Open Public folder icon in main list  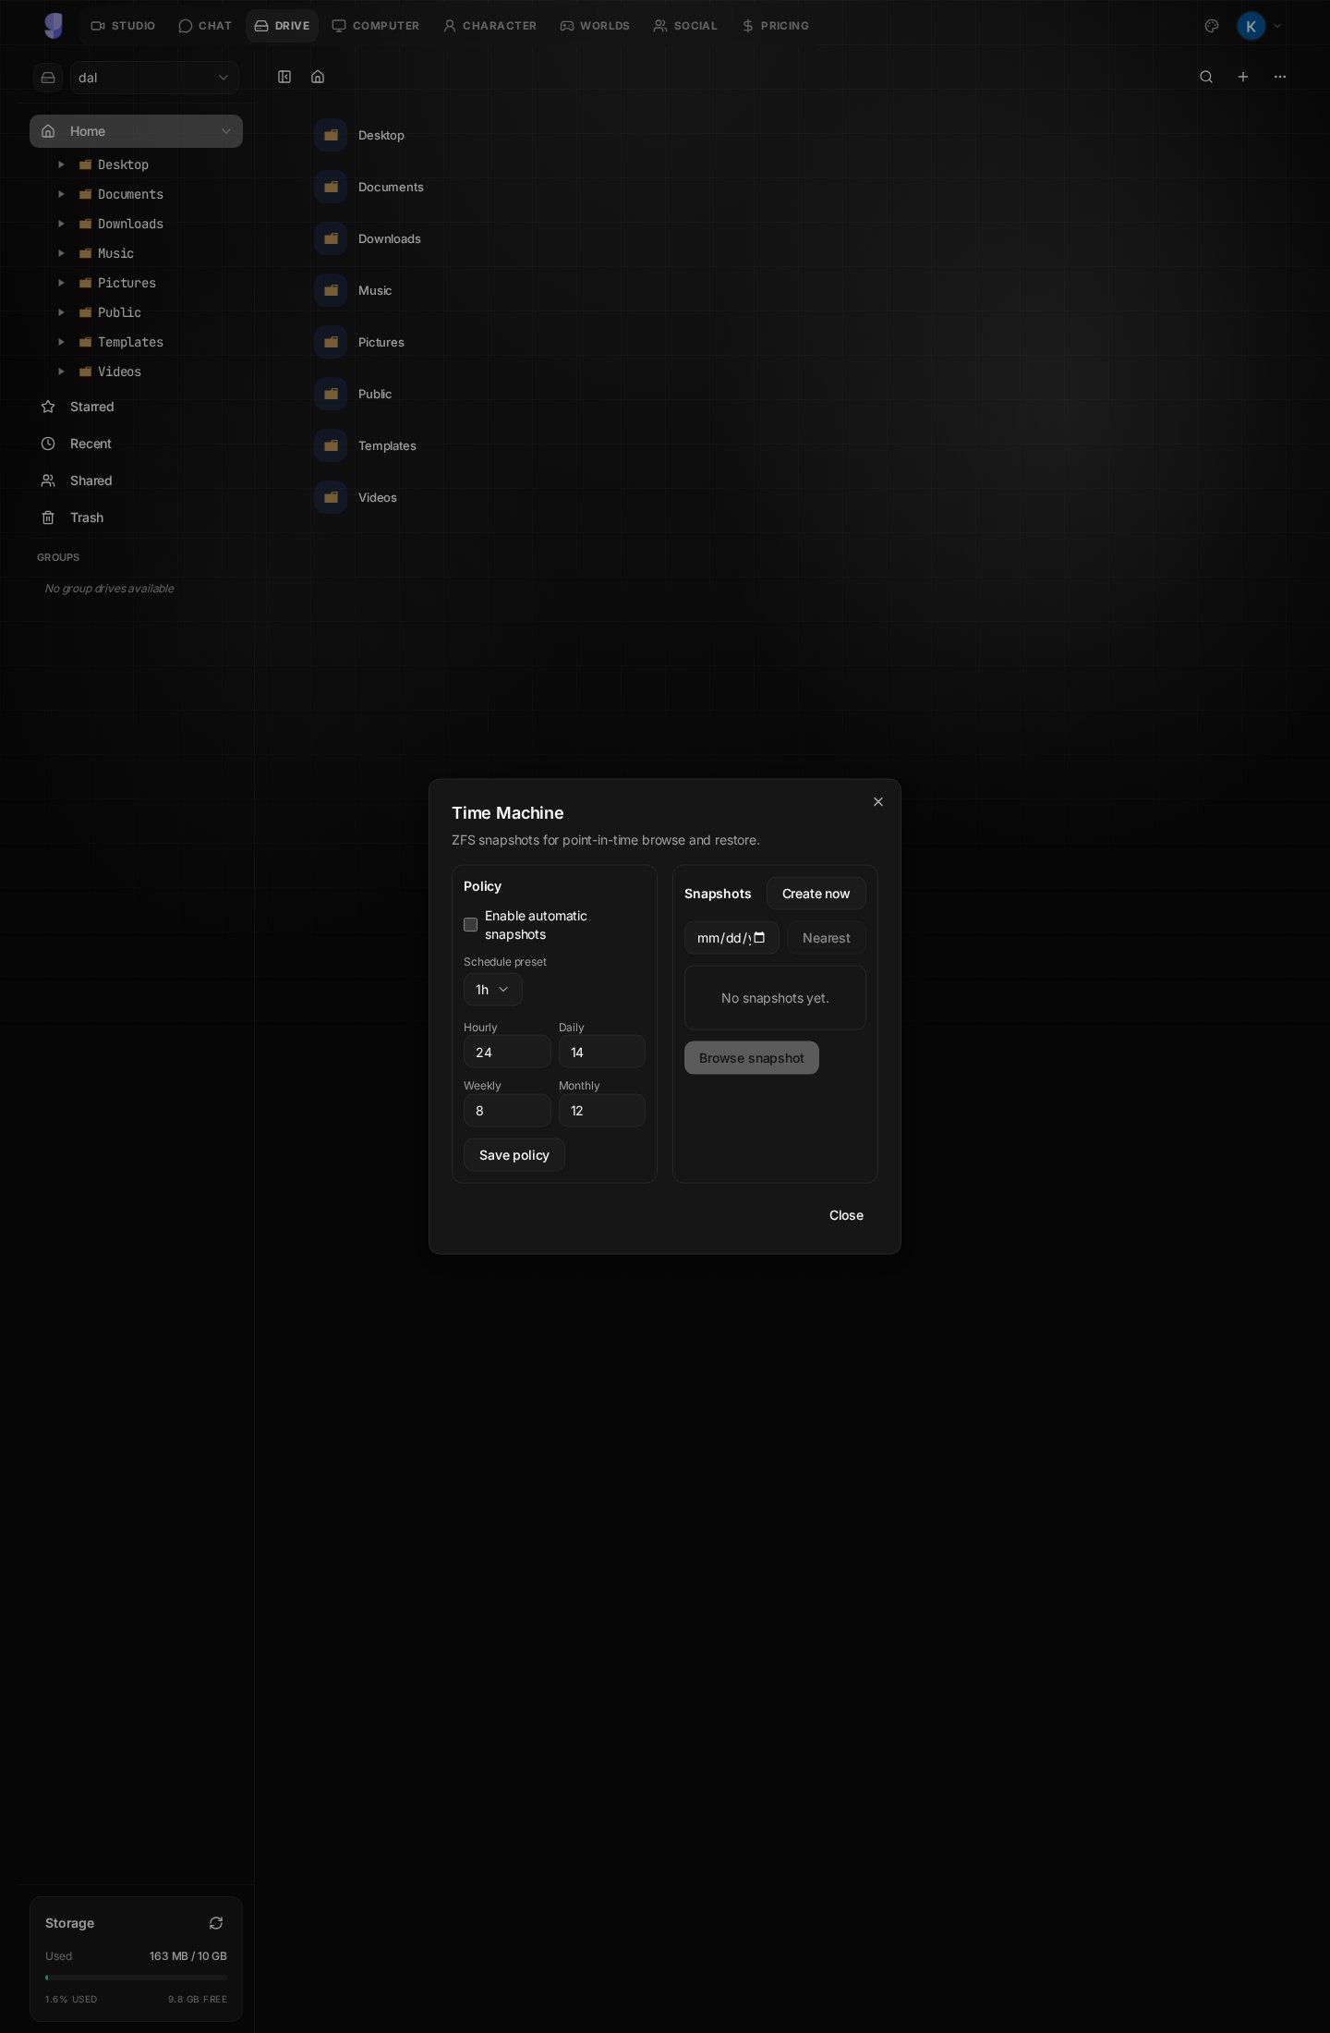coord(331,394)
